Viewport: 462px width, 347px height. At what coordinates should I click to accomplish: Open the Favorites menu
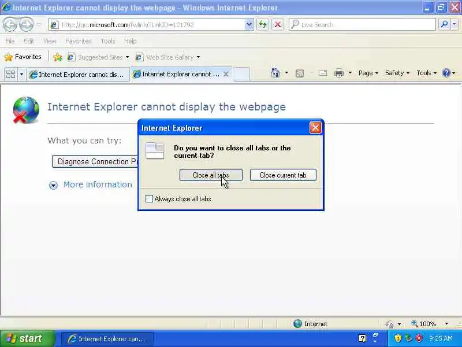point(79,41)
